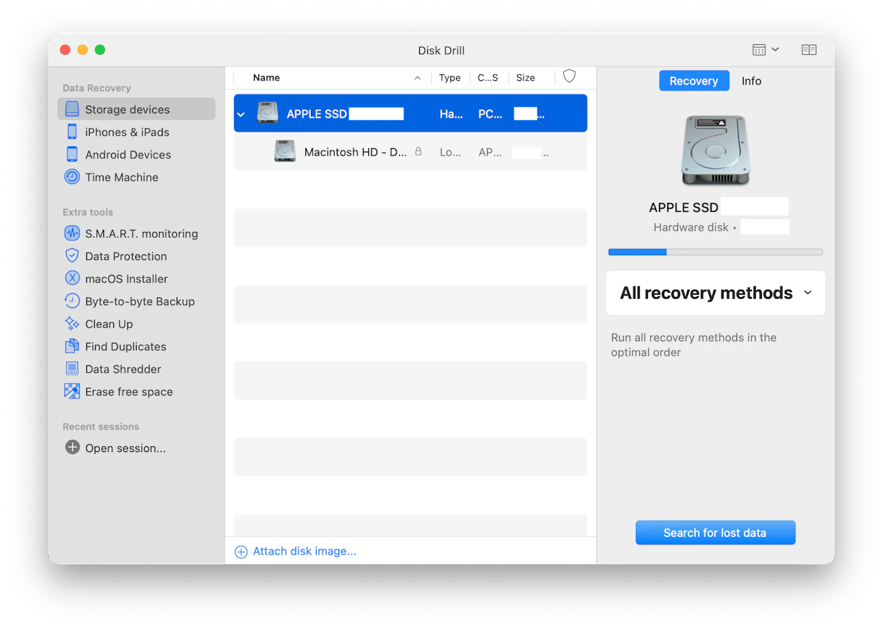Click Run all recovery methods description text
This screenshot has height=628, width=883.
[693, 345]
